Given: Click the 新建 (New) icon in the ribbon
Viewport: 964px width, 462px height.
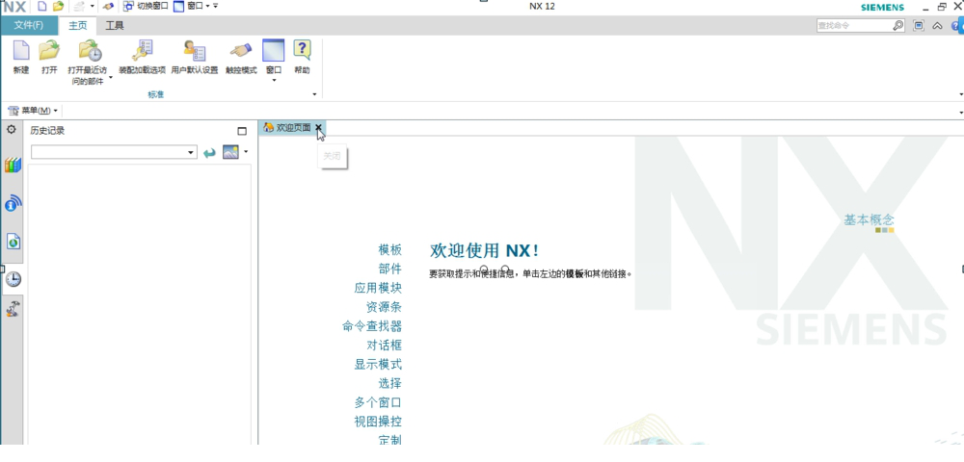Looking at the screenshot, I should [21, 50].
